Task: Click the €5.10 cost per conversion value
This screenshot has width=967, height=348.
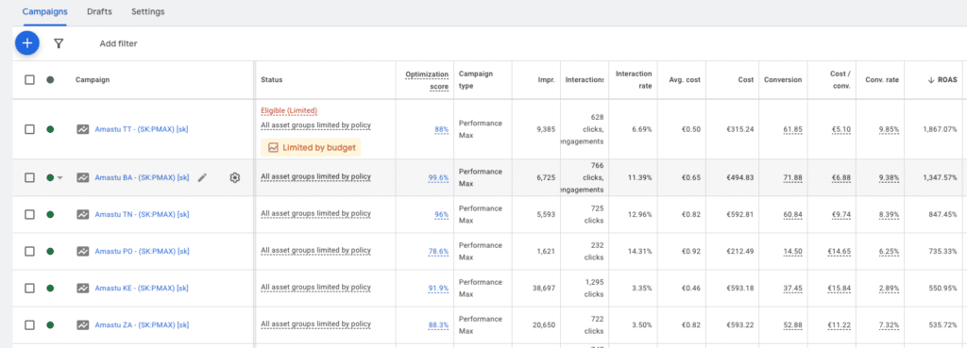Action: [x=841, y=129]
